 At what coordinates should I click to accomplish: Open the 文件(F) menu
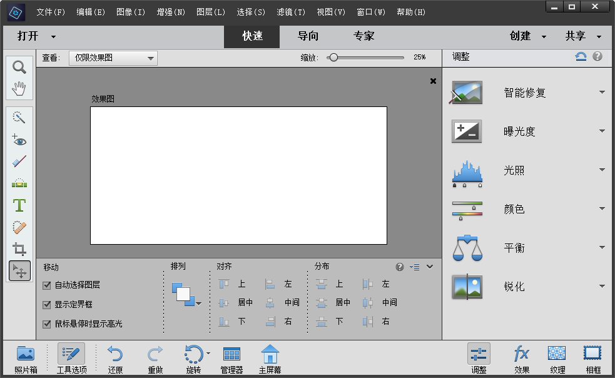point(51,12)
